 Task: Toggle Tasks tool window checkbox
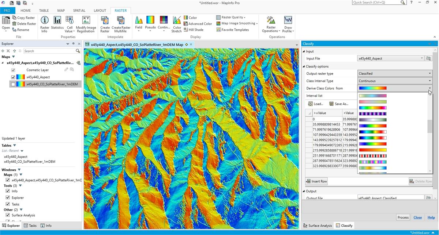pyautogui.click(x=8, y=204)
